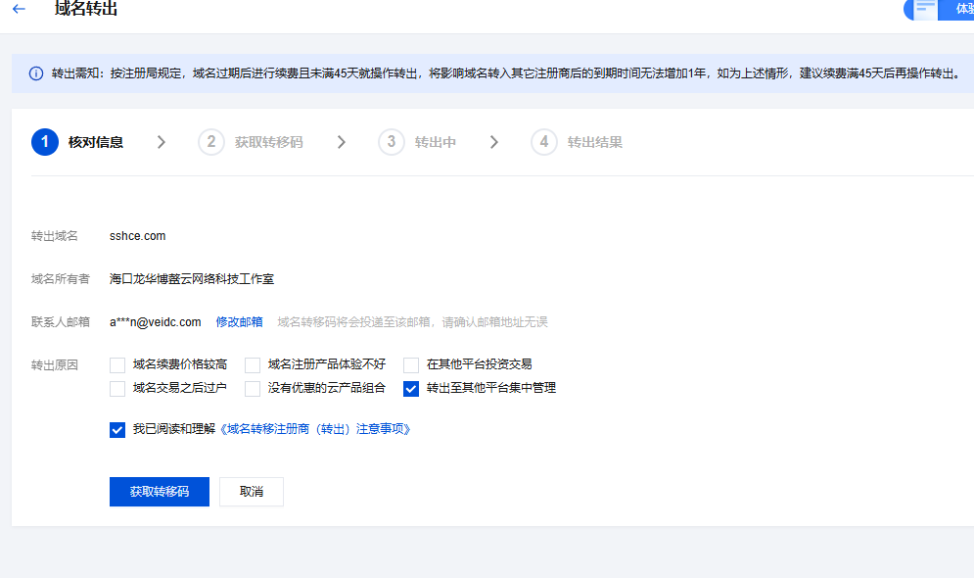Click step 2 circle 获取转移码
This screenshot has width=974, height=578.
coord(210,142)
